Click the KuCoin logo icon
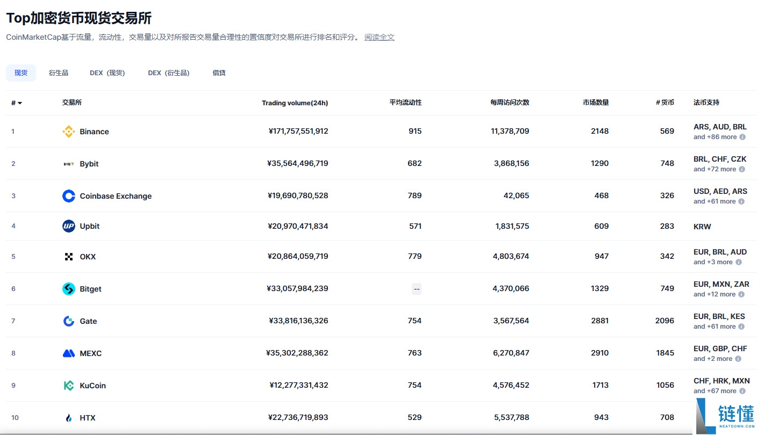This screenshot has width=757, height=435. (69, 386)
